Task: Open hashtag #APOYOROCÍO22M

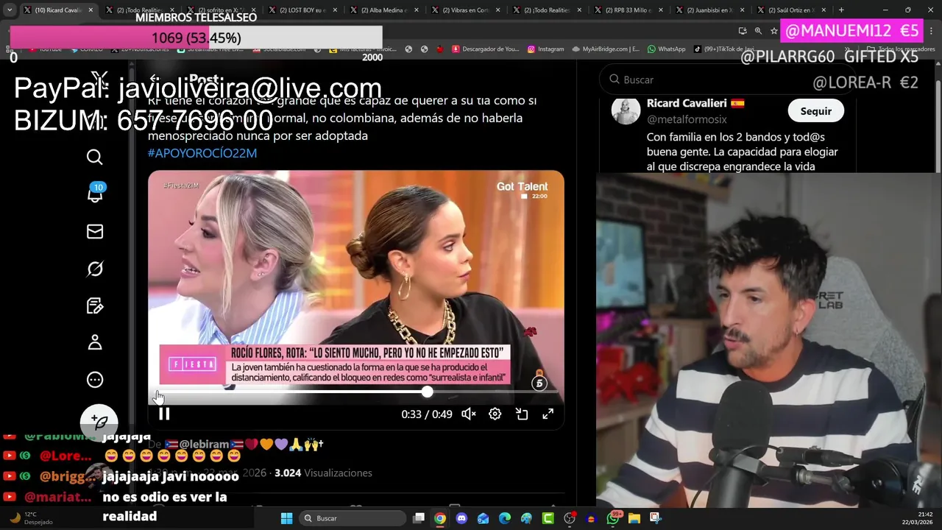Action: (x=202, y=153)
